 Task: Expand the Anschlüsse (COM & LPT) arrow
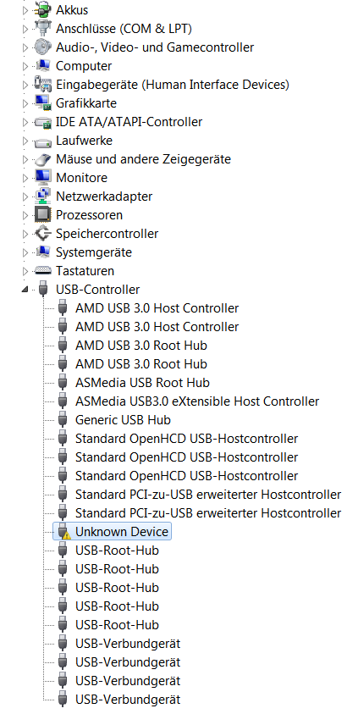[x=25, y=29]
